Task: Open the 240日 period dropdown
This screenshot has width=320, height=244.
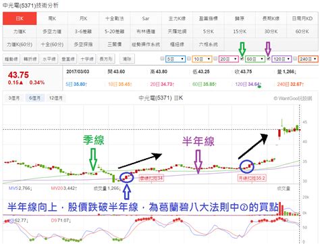Action: [x=309, y=59]
